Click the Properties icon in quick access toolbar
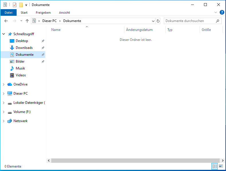Screen dimensions: 226x171 pyautogui.click(x=15, y=5)
